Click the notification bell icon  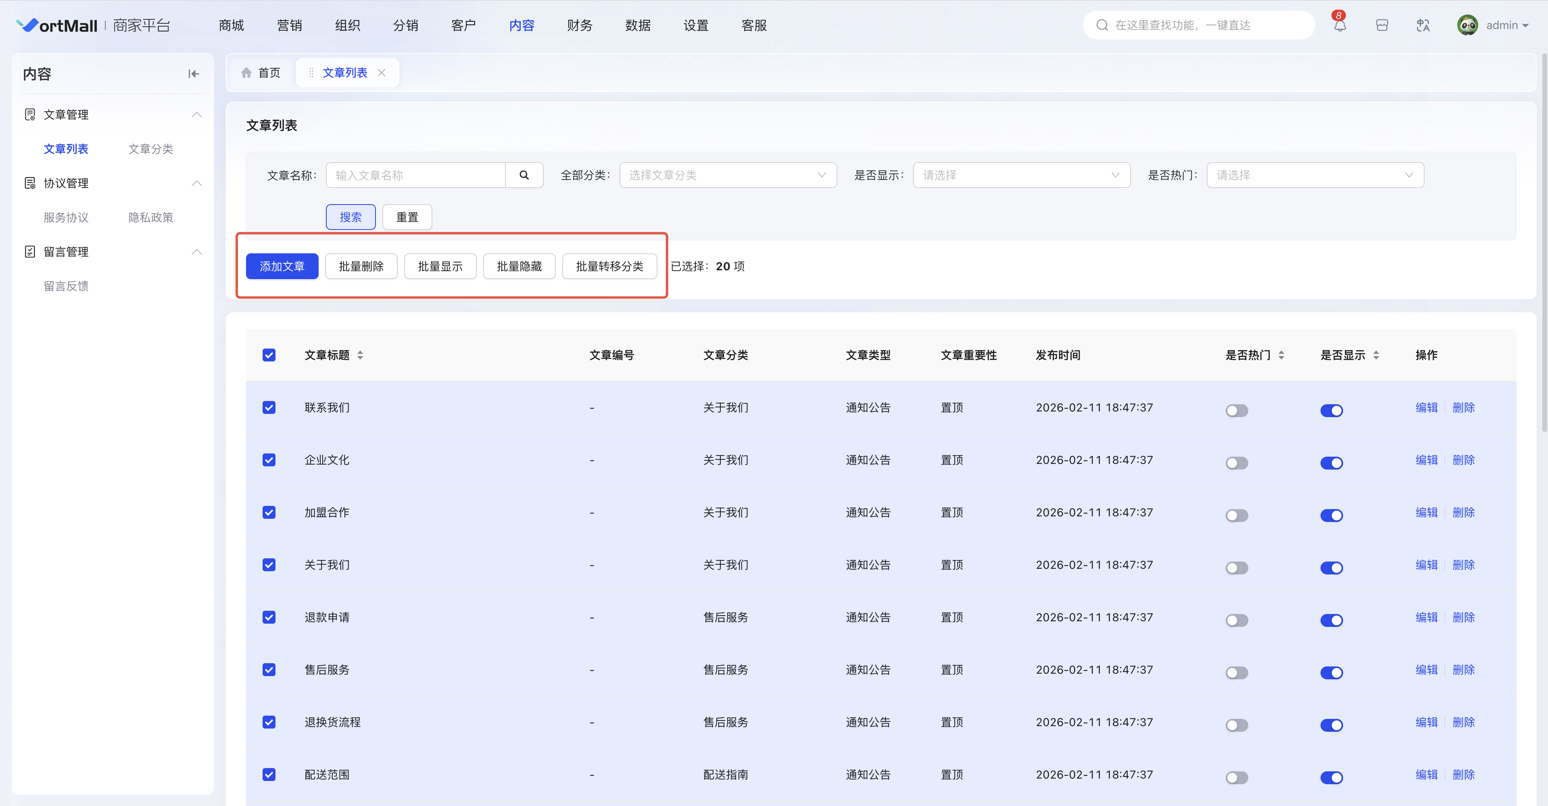coord(1339,25)
